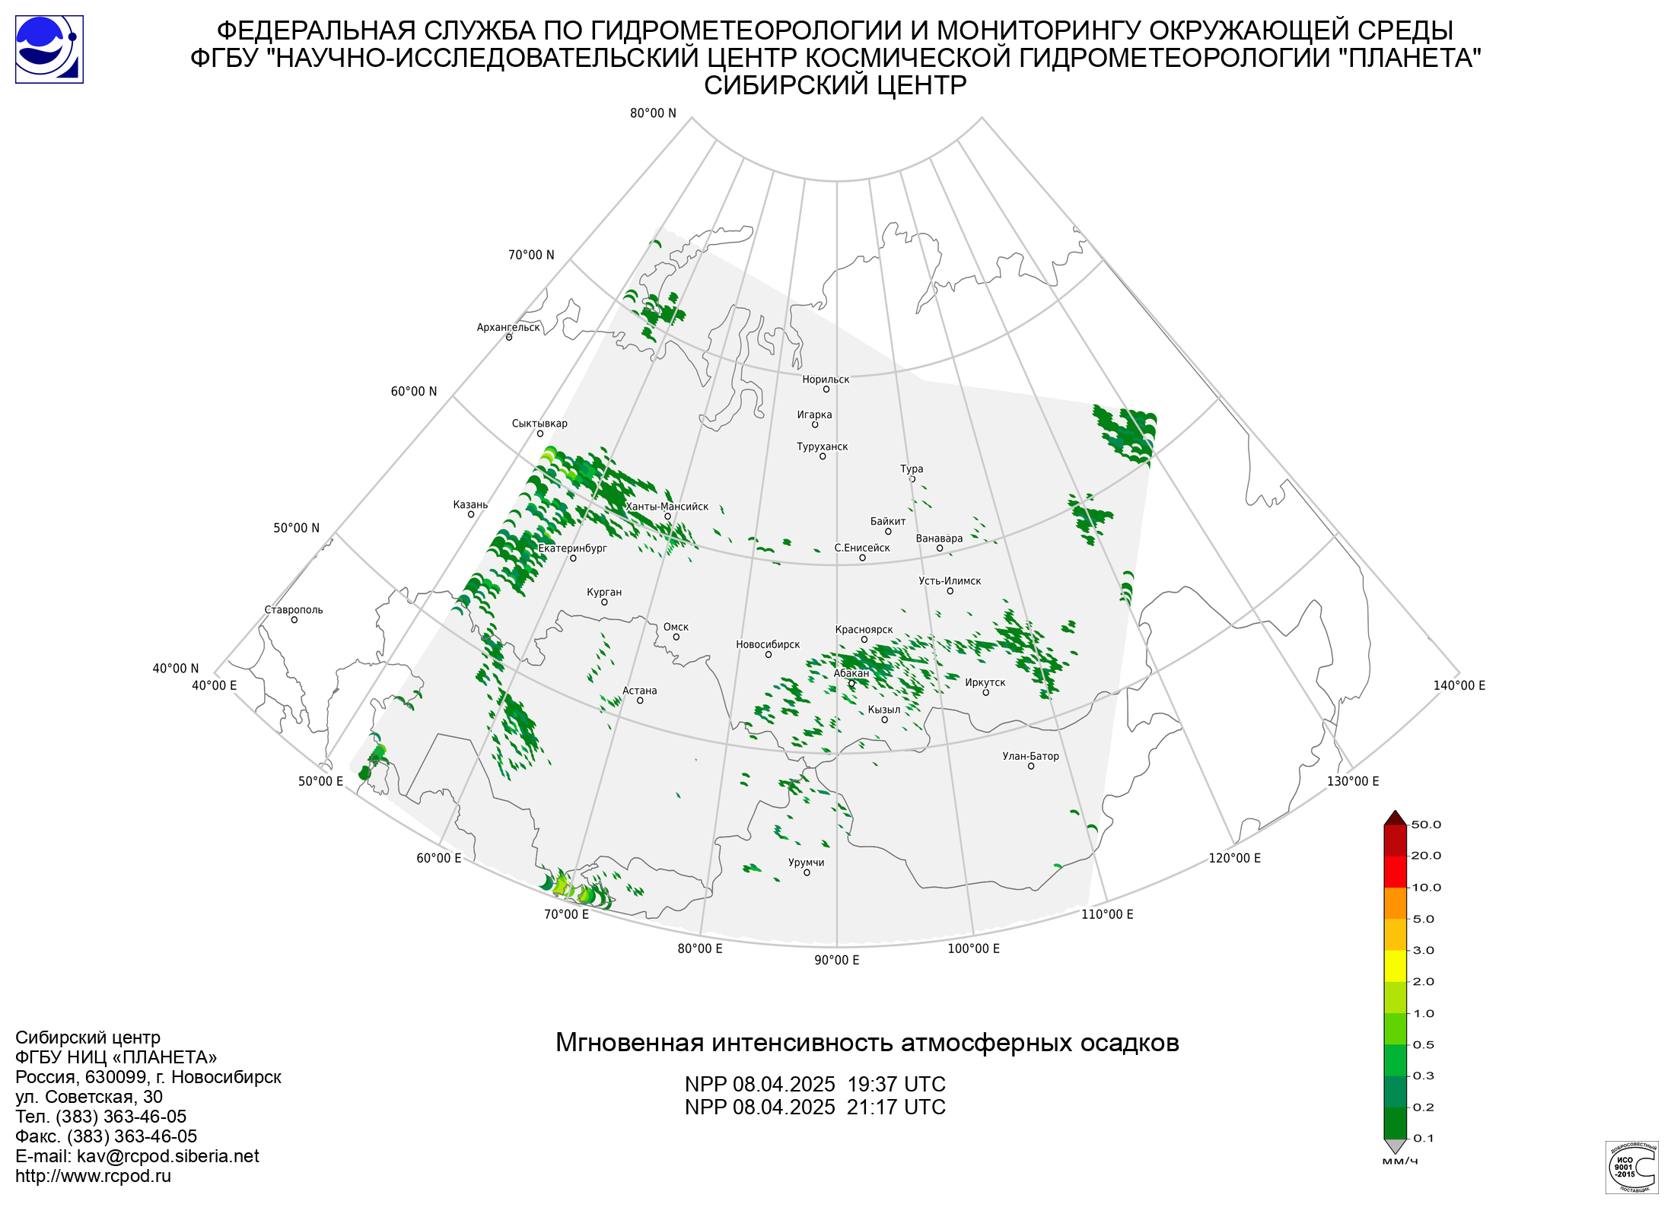Viewport: 1674px width, 1217px height.
Task: Click the orange 5.0–10.0 legend swatch
Action: click(x=1395, y=903)
